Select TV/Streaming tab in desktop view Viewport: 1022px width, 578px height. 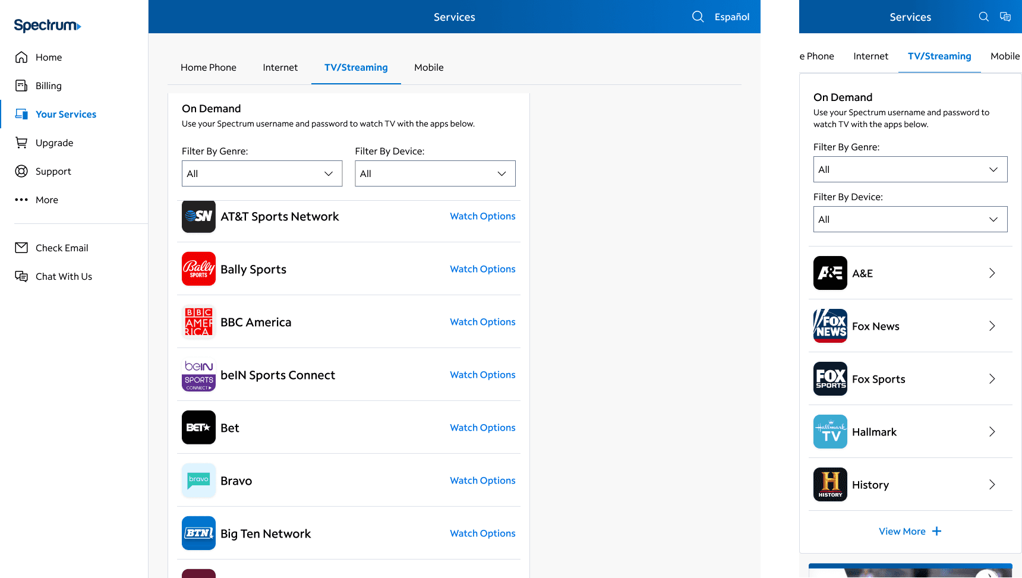[356, 67]
